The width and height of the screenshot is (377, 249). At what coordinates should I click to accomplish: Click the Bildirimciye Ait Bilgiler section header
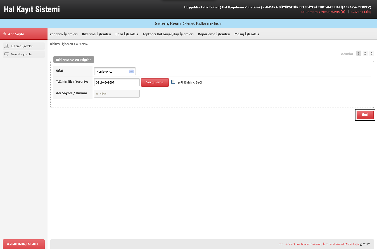pyautogui.click(x=73, y=60)
